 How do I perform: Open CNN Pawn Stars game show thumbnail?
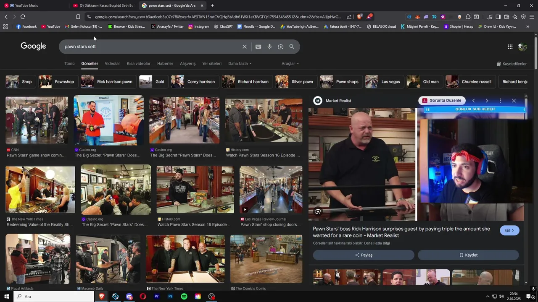click(x=37, y=120)
